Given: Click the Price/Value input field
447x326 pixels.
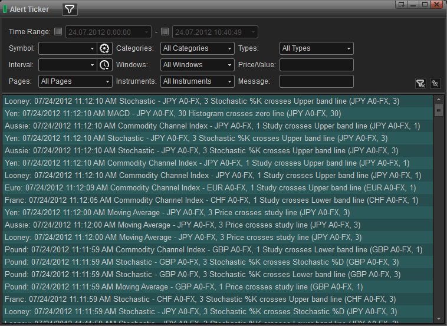Looking at the screenshot, I should [316, 65].
